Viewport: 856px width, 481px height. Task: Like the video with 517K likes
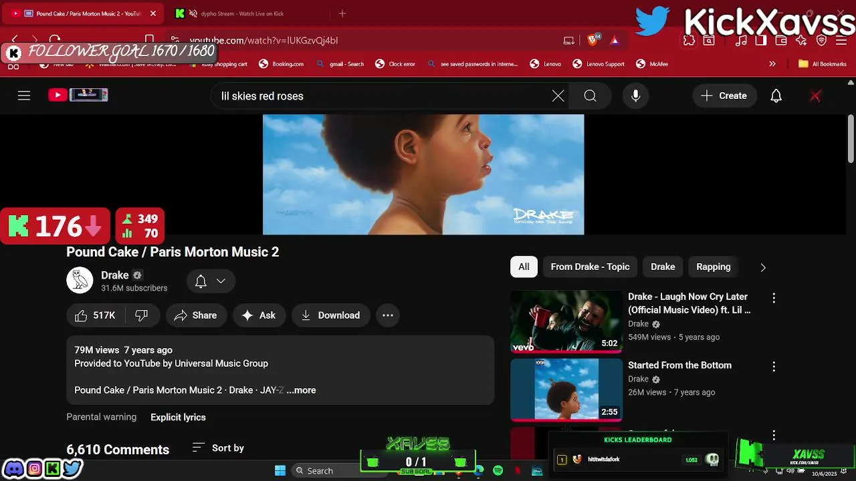(x=95, y=315)
